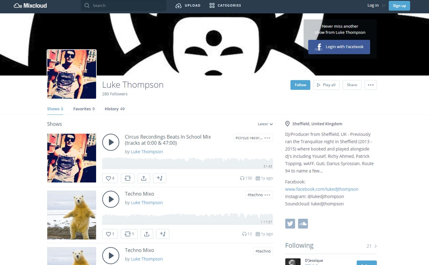Click author link under Circus Recordings mix
Image resolution: width=429 pixels, height=265 pixels.
point(147,152)
